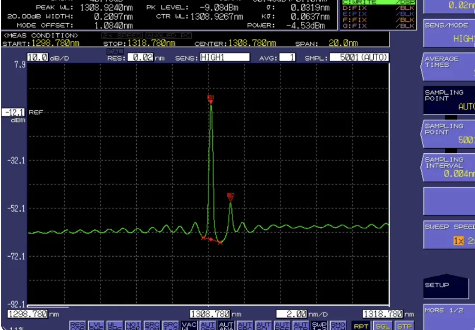Open the SENS/MODE soft key
Image resolution: width=475 pixels, height=330 pixels.
tap(449, 33)
